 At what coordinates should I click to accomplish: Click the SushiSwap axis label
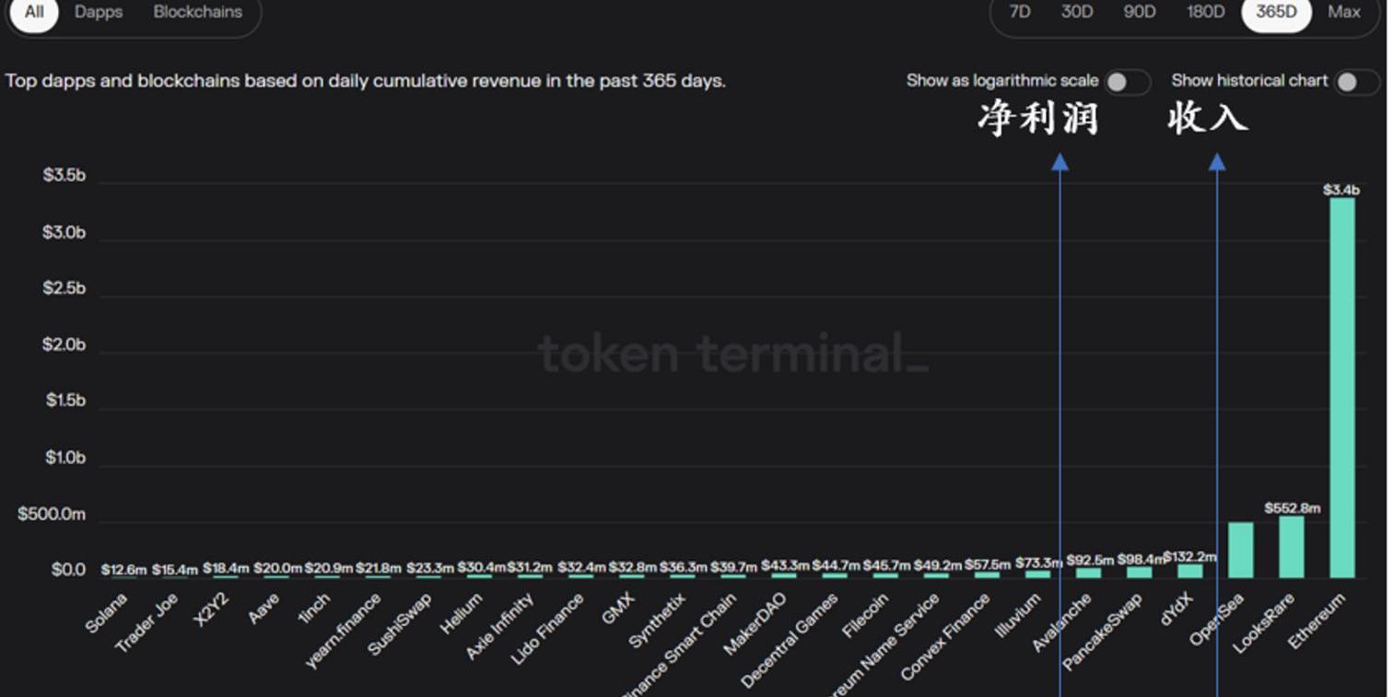(x=400, y=624)
